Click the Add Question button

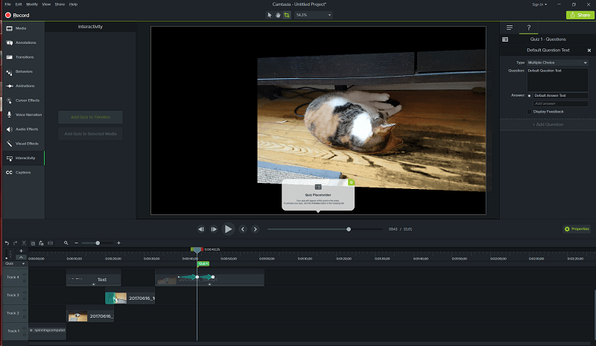click(x=548, y=124)
